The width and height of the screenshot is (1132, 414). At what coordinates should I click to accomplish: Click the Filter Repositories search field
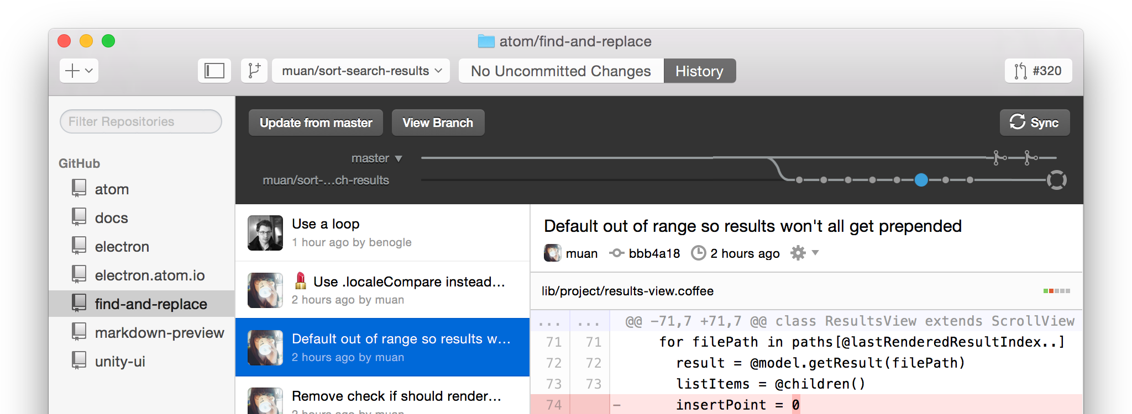click(141, 121)
